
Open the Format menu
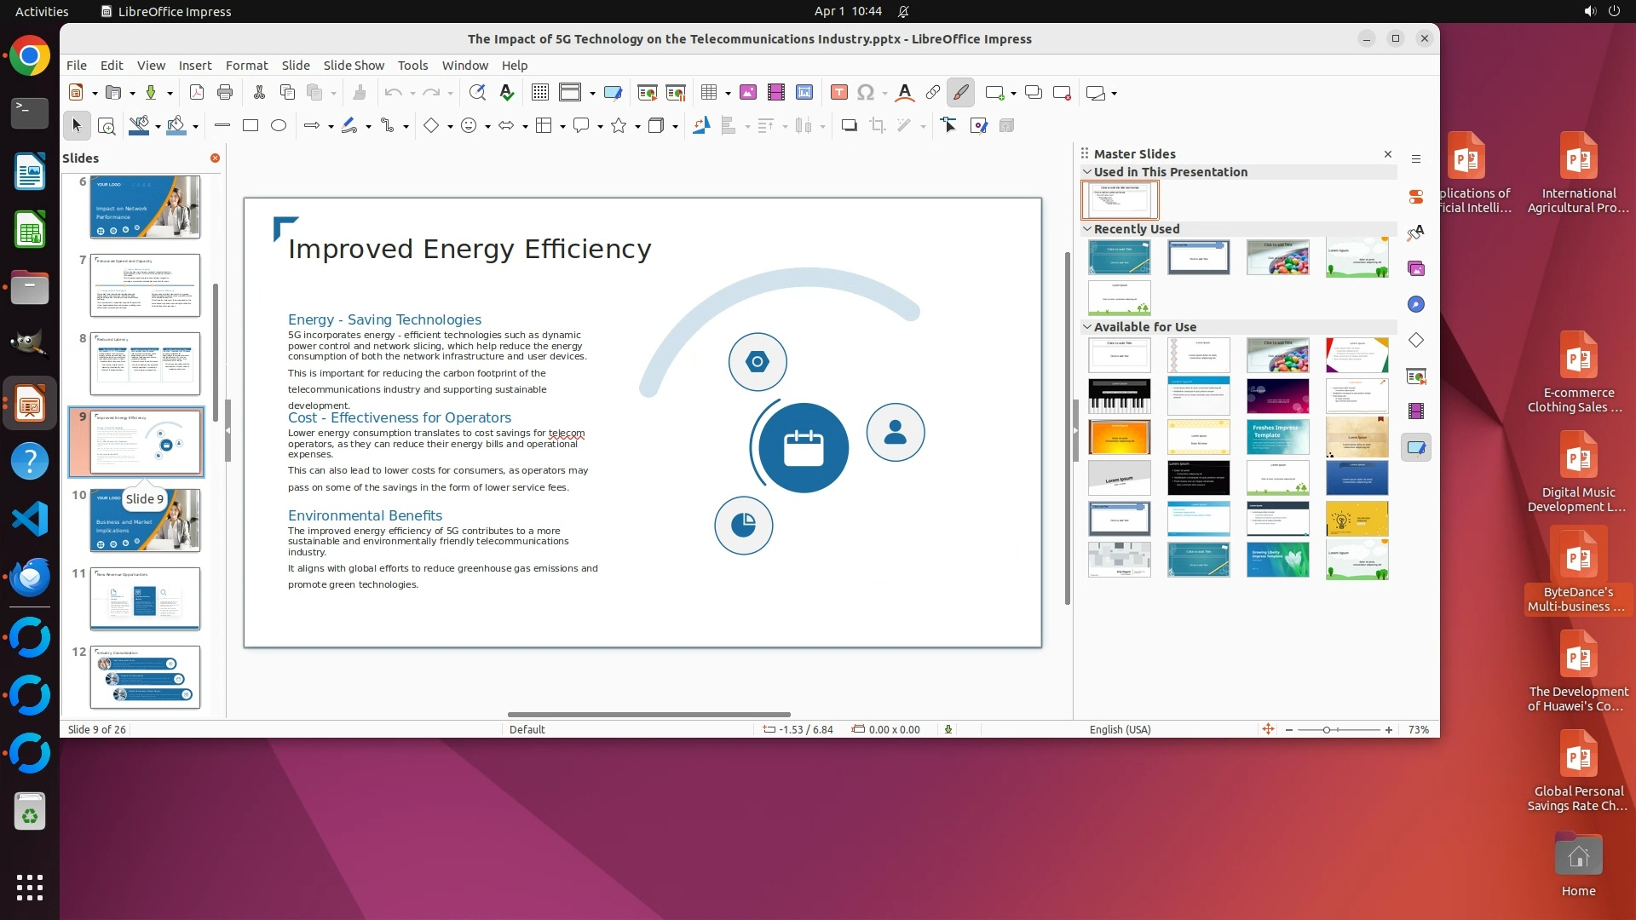(246, 66)
